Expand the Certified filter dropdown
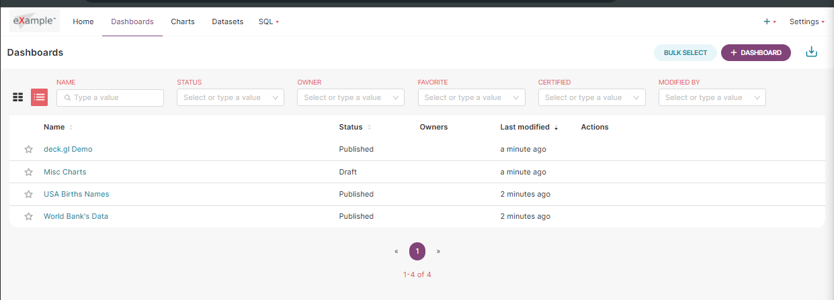Screen dimensions: 834x300 point(592,97)
